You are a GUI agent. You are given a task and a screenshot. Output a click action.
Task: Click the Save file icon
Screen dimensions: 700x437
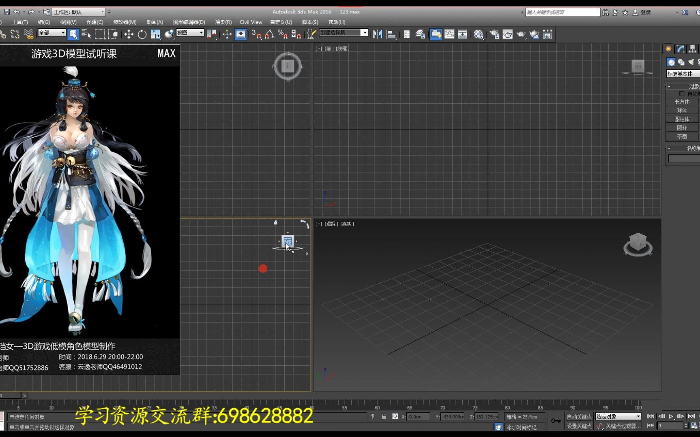point(7,12)
